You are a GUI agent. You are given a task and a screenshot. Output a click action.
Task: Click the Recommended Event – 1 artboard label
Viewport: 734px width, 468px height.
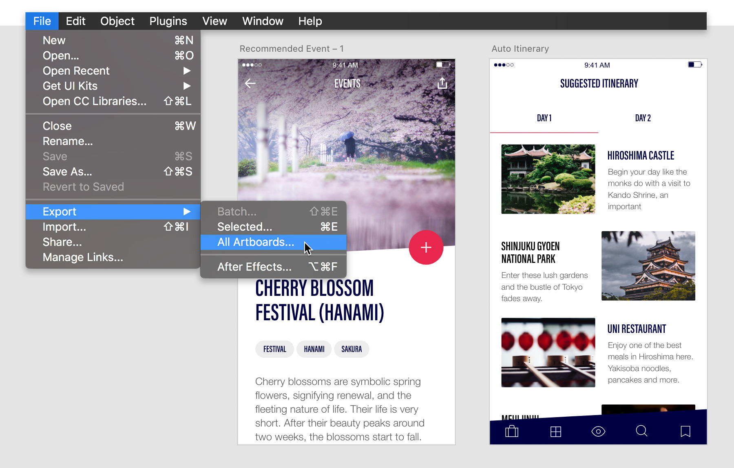click(292, 49)
